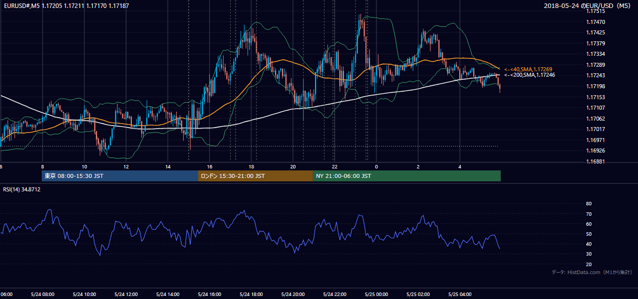Click price axis label 1.17515

(x=596, y=11)
